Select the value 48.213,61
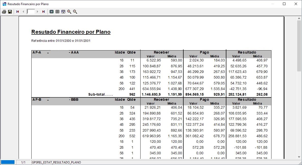 point(196,66)
